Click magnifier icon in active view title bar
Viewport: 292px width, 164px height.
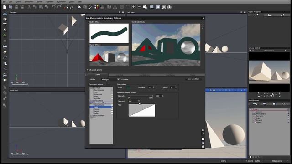pos(211,90)
